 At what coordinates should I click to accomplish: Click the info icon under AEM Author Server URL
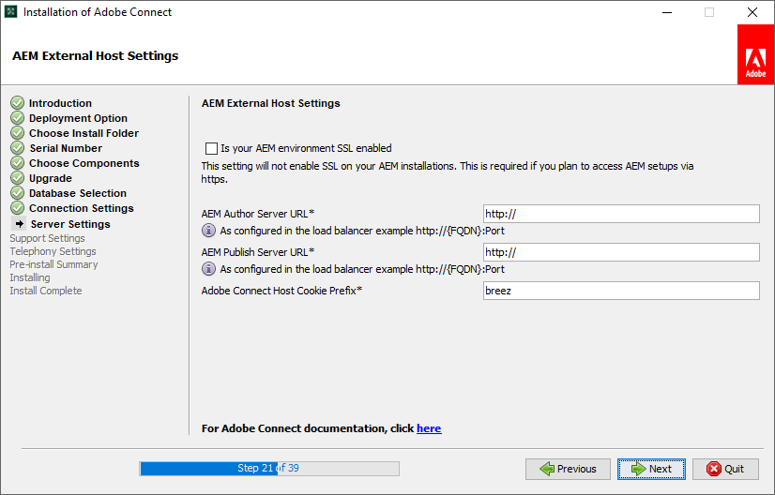point(208,231)
